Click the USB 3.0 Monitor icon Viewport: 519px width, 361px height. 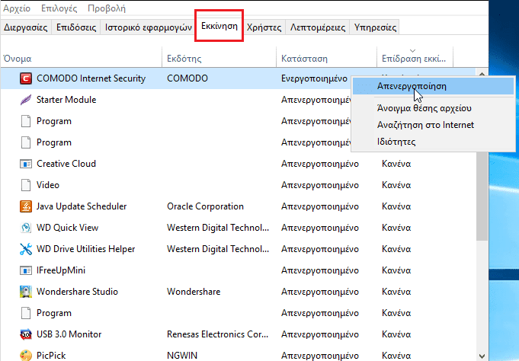click(26, 334)
